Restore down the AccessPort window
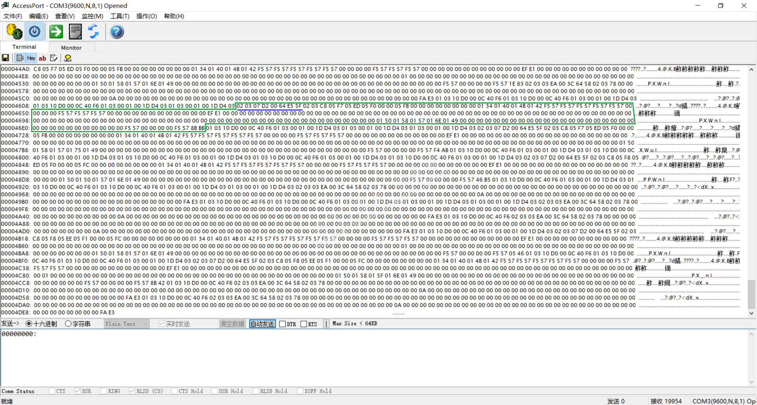Image resolution: width=757 pixels, height=405 pixels. [x=721, y=6]
